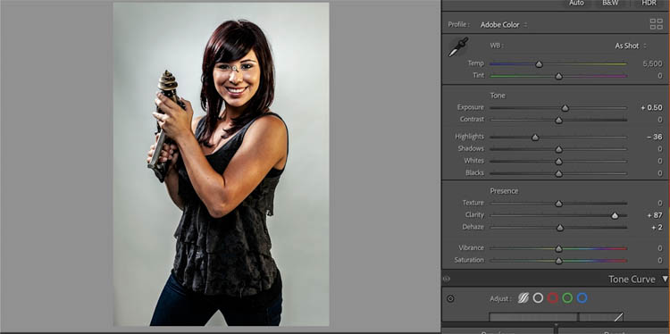Click the Highlights slider handle

(x=535, y=138)
